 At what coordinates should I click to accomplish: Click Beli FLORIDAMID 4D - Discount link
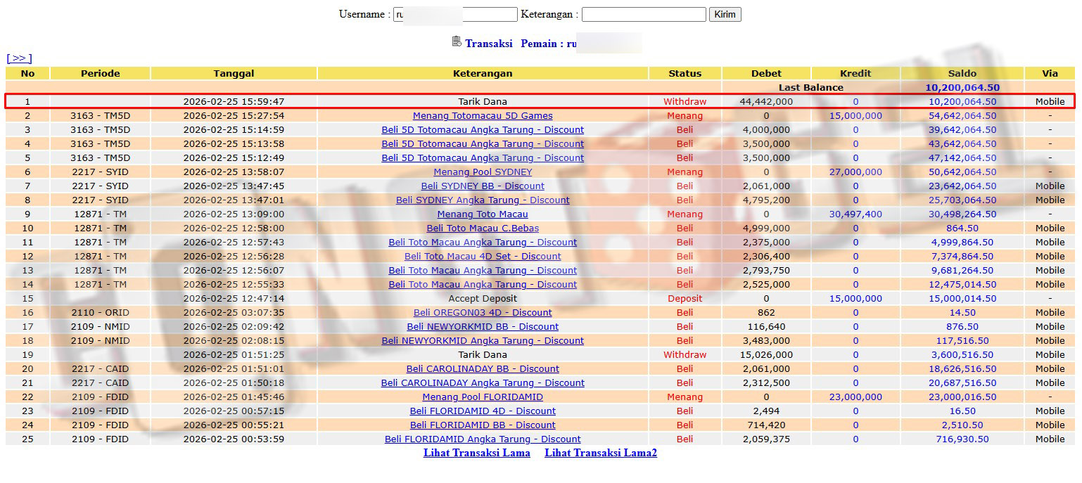click(482, 411)
